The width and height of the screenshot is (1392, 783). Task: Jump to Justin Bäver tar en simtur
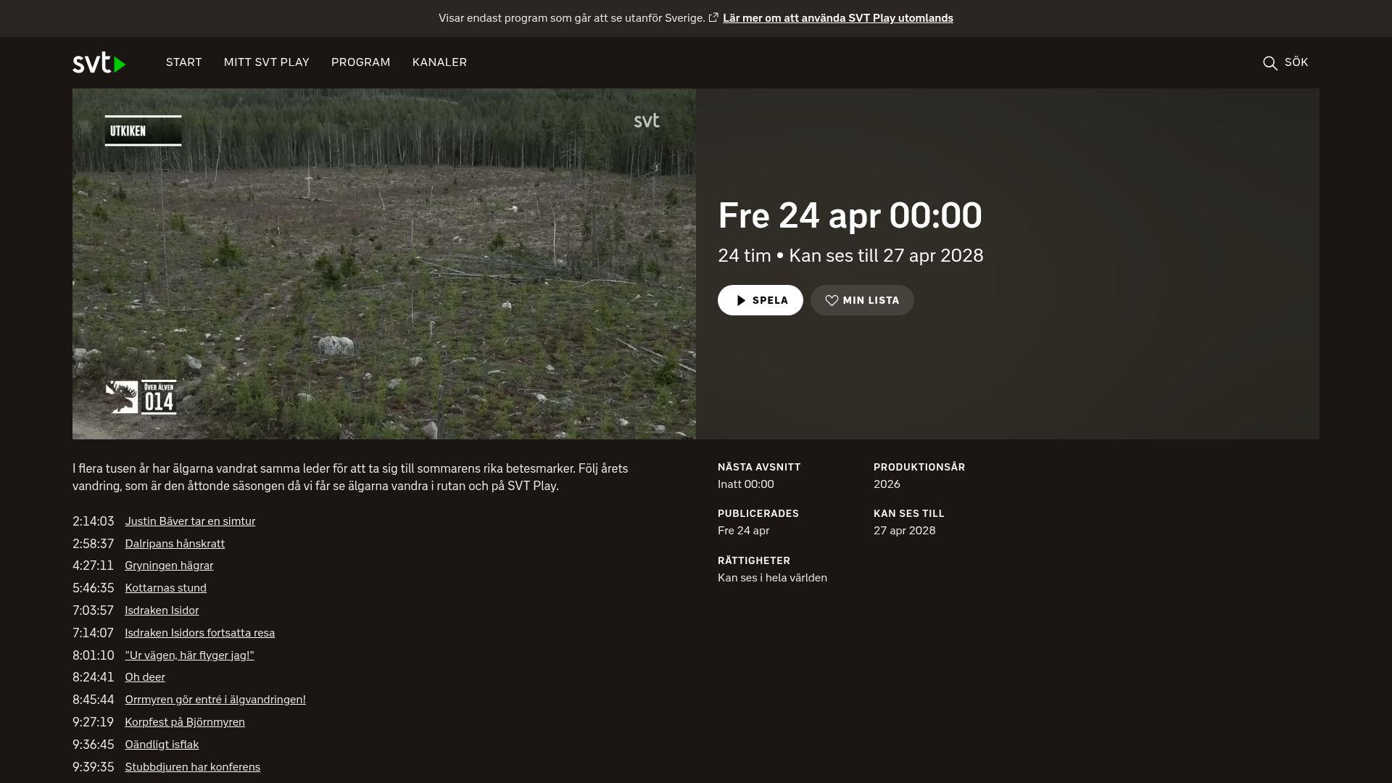190,521
